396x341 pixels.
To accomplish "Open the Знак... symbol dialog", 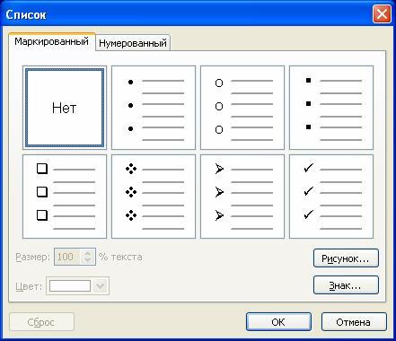I will pyautogui.click(x=346, y=285).
